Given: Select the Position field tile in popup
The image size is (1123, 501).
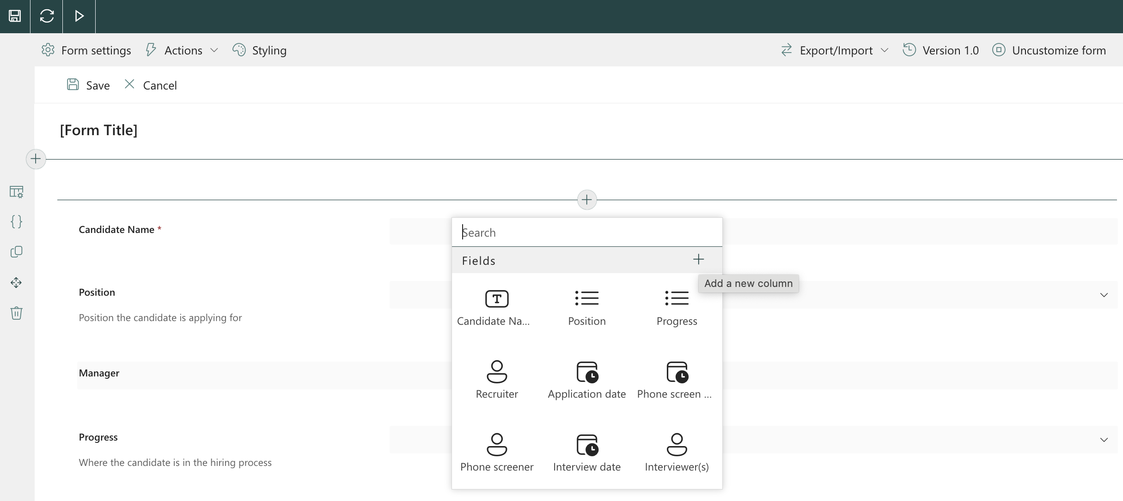Looking at the screenshot, I should pyautogui.click(x=587, y=308).
